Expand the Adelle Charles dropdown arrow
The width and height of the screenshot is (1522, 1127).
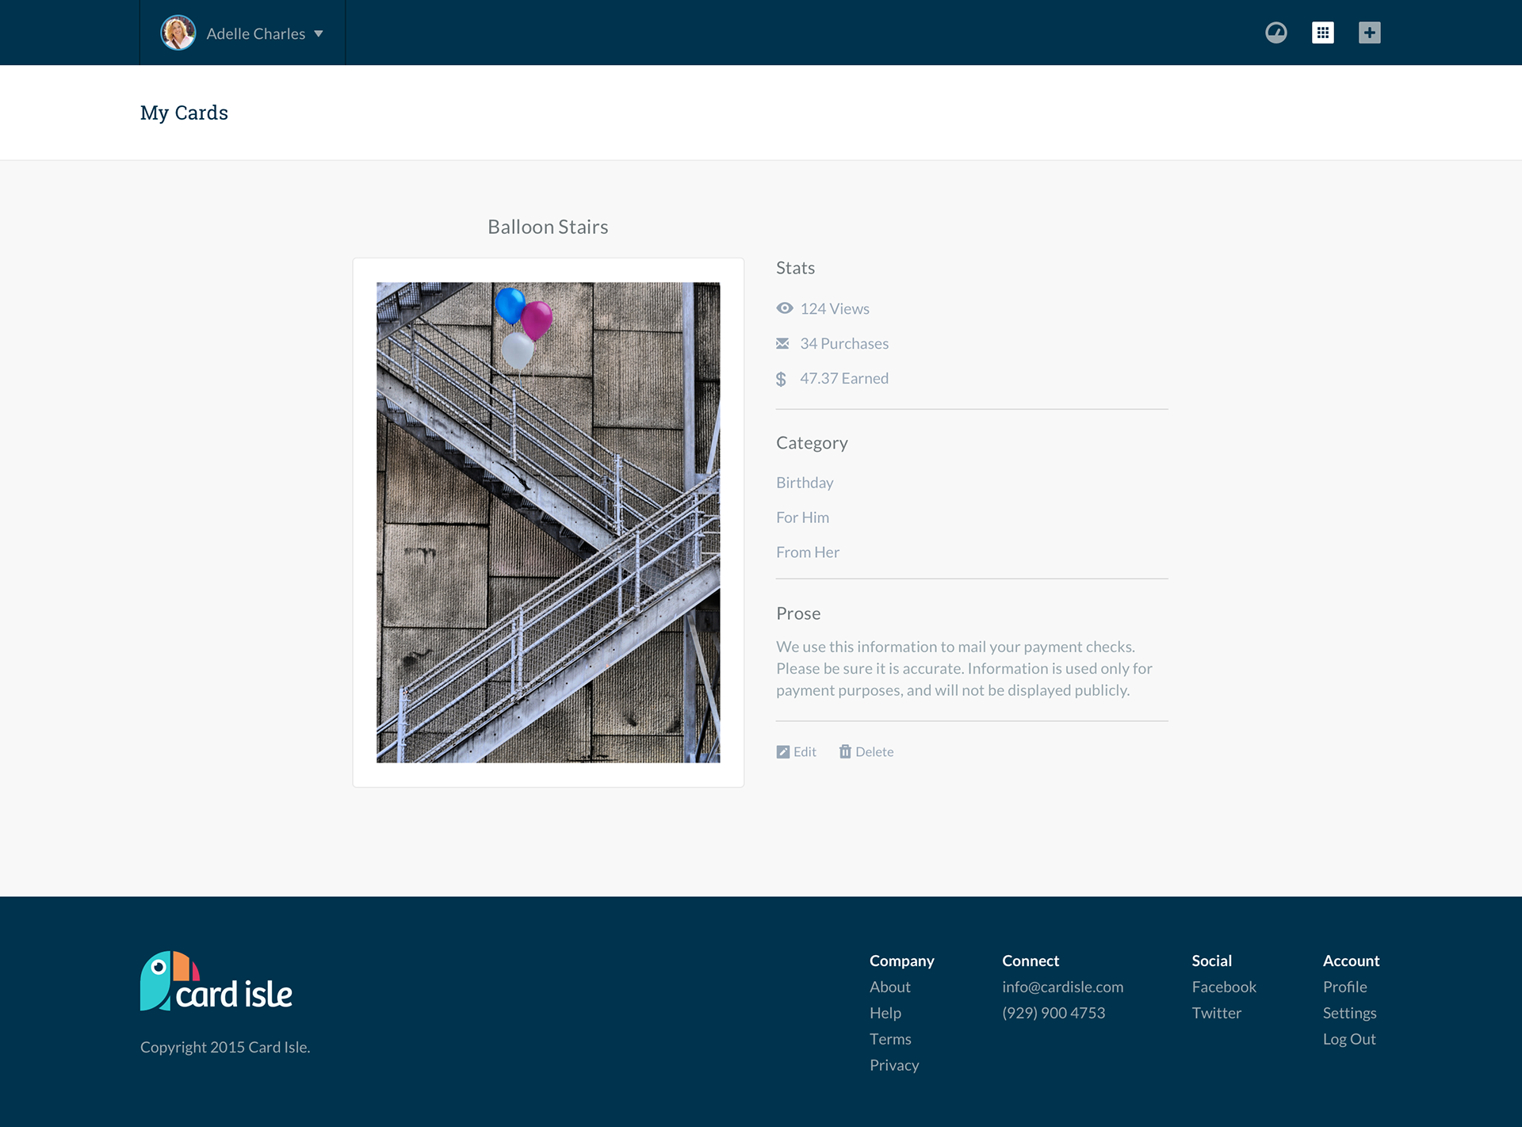[319, 34]
